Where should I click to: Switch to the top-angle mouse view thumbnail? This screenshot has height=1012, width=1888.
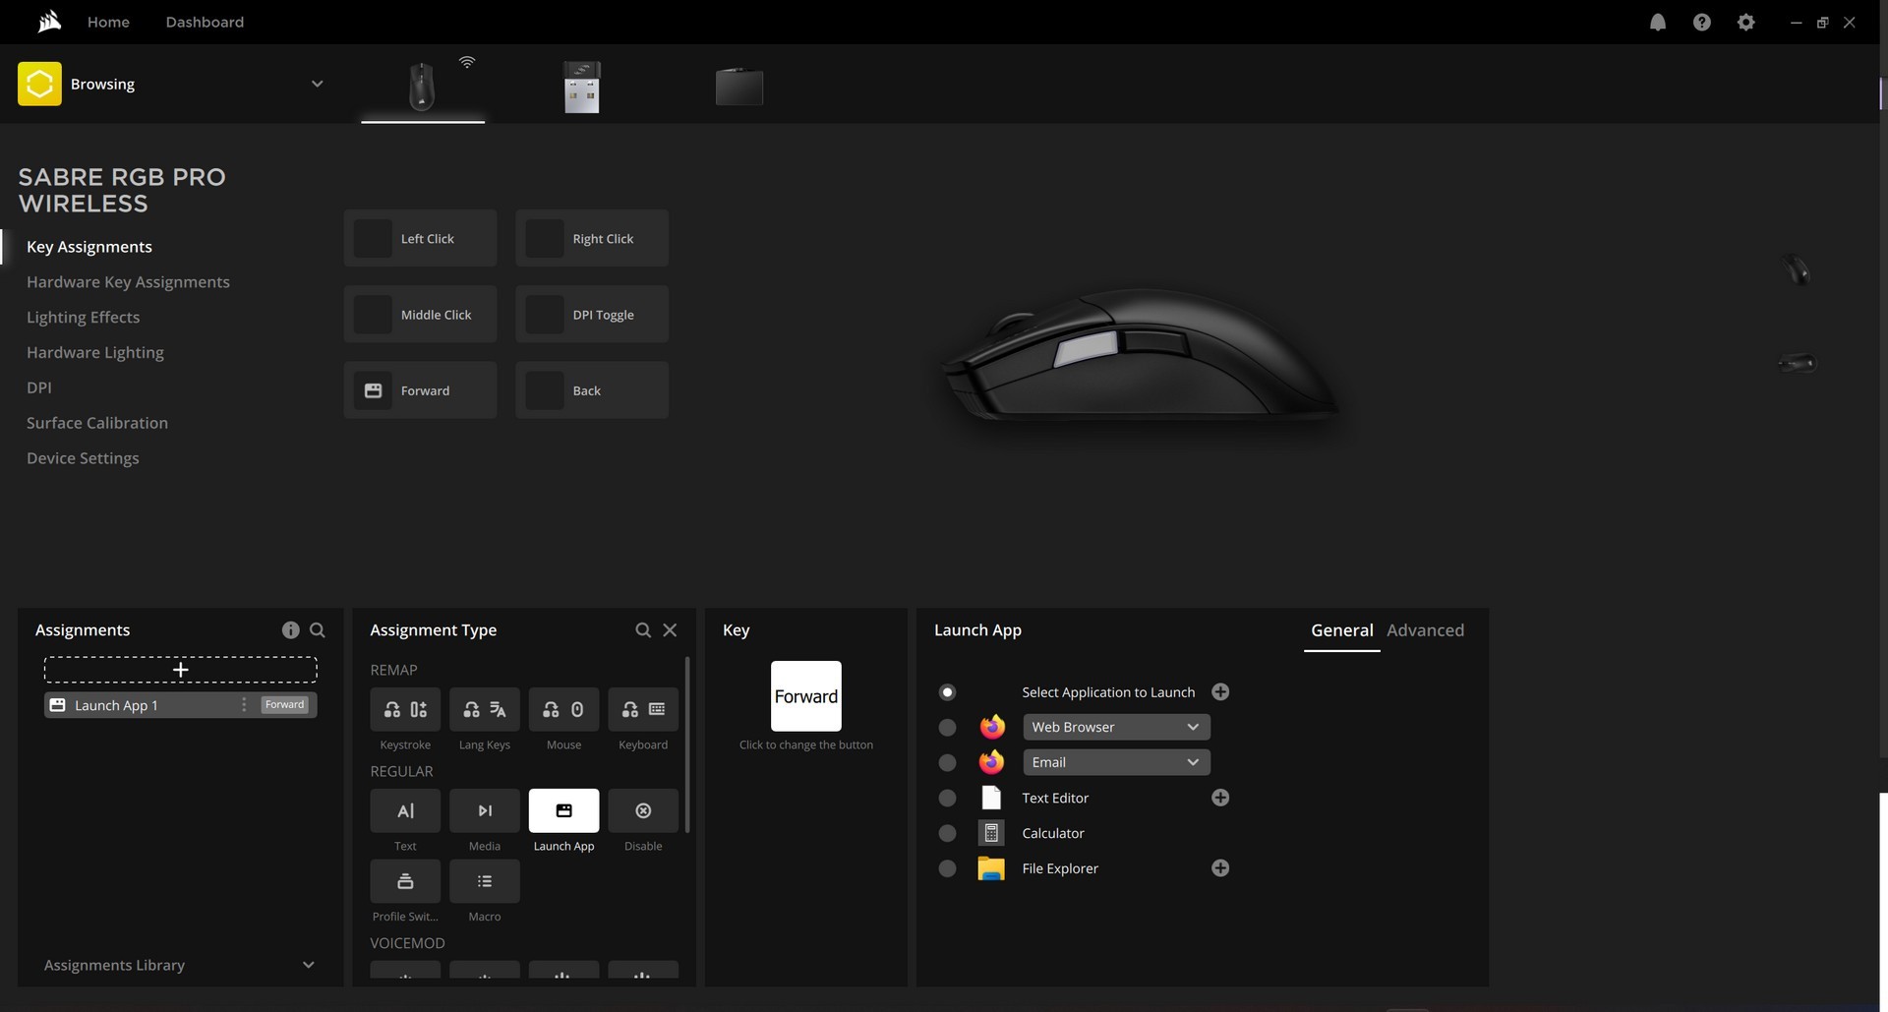tap(1797, 268)
